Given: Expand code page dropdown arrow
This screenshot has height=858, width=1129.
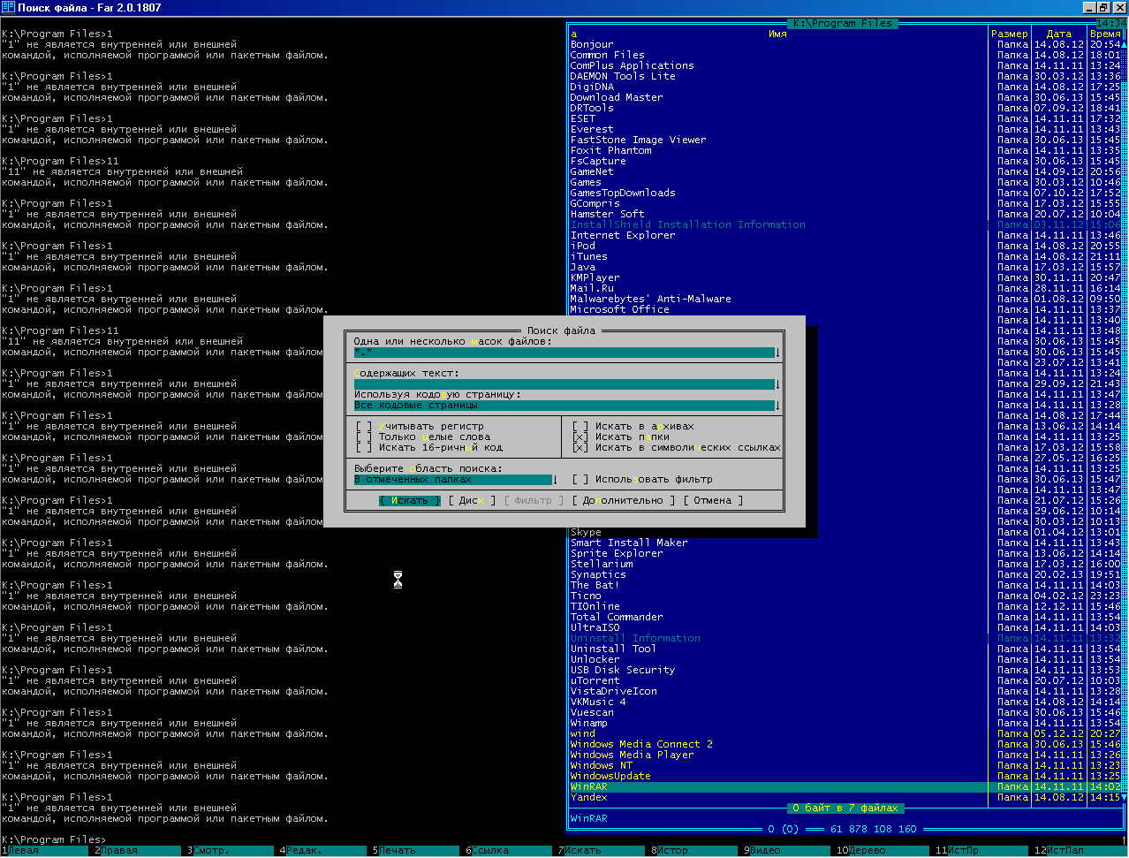Looking at the screenshot, I should point(777,406).
